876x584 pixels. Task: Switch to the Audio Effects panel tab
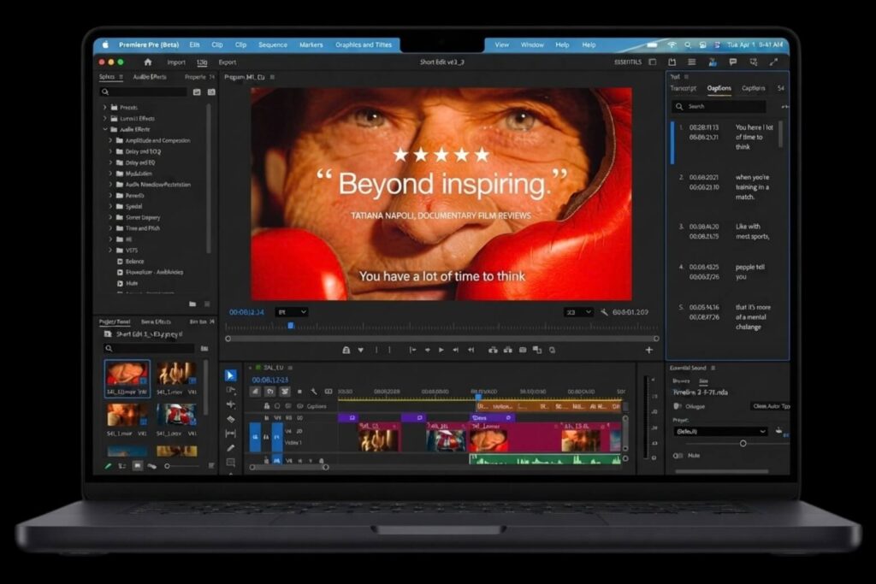[150, 77]
